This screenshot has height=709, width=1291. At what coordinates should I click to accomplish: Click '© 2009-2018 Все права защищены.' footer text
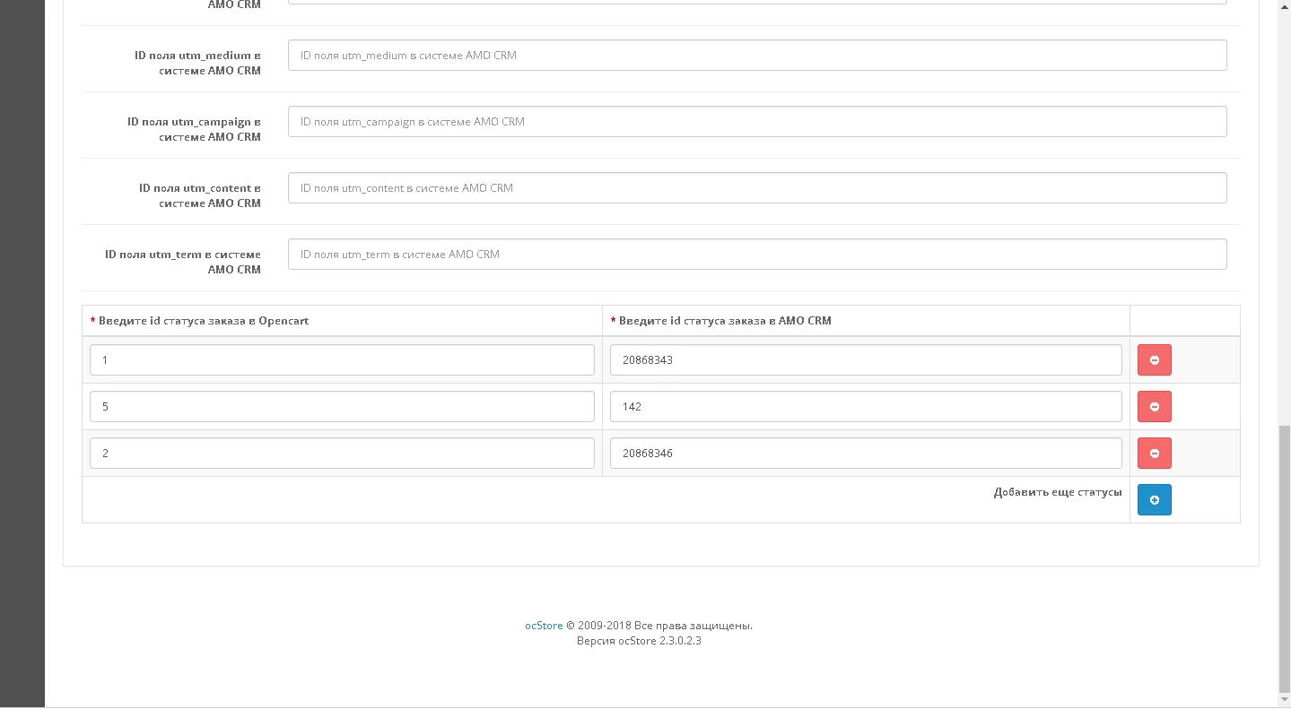point(659,626)
